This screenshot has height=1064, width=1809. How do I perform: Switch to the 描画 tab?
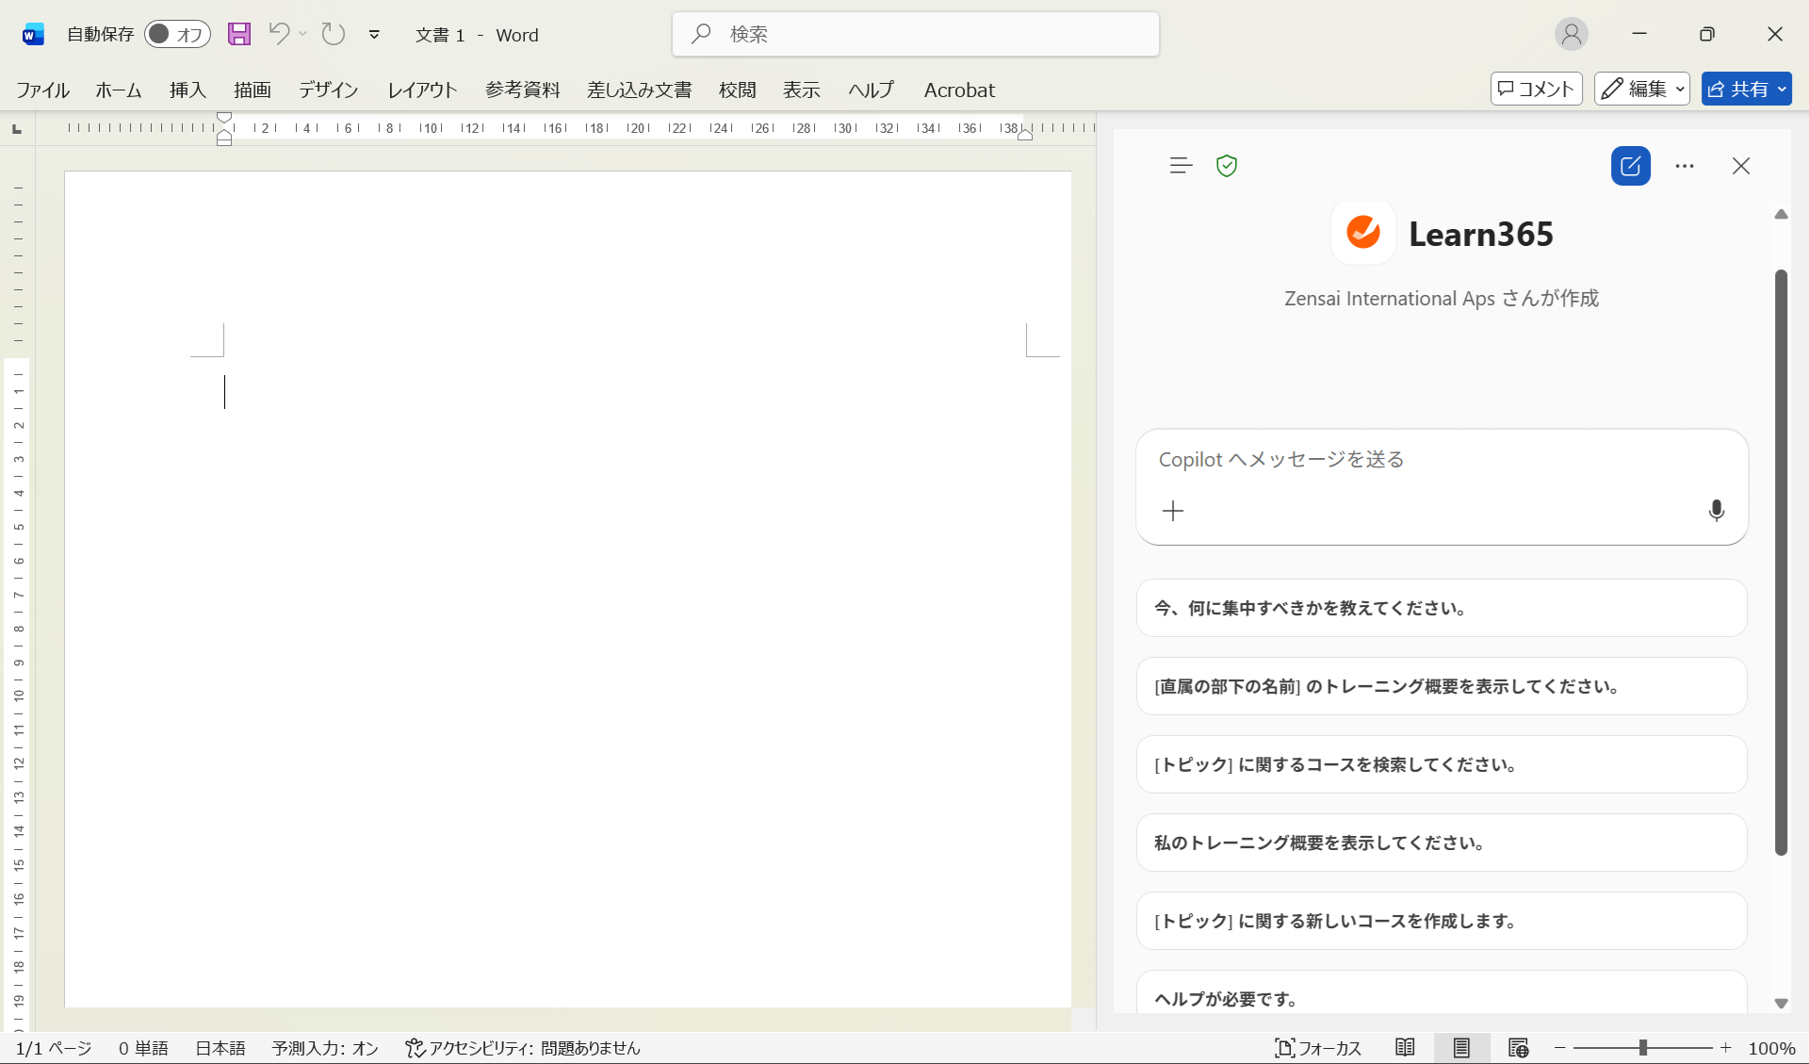tap(253, 90)
